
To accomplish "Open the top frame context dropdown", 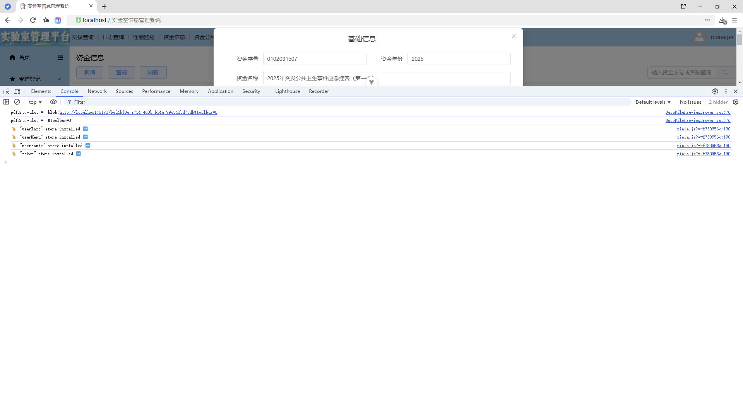I will (35, 102).
